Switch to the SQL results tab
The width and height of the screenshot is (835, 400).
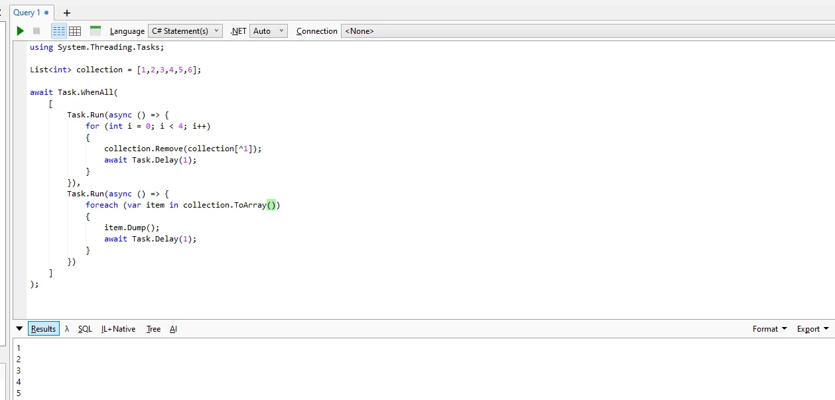click(x=85, y=328)
